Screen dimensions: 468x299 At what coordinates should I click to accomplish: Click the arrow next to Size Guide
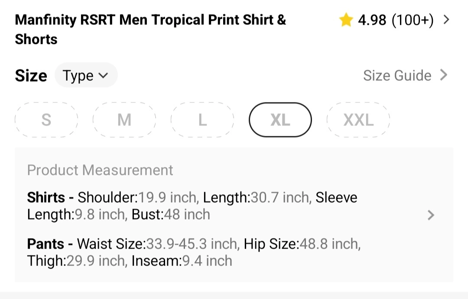pos(443,75)
